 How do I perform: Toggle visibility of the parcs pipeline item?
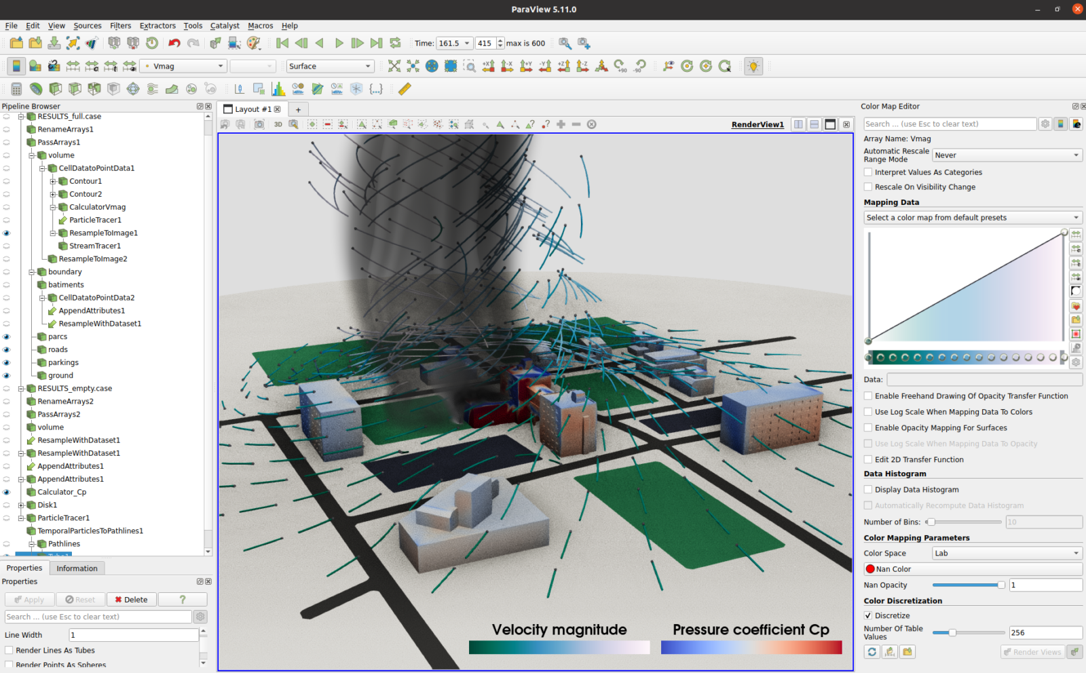click(7, 336)
